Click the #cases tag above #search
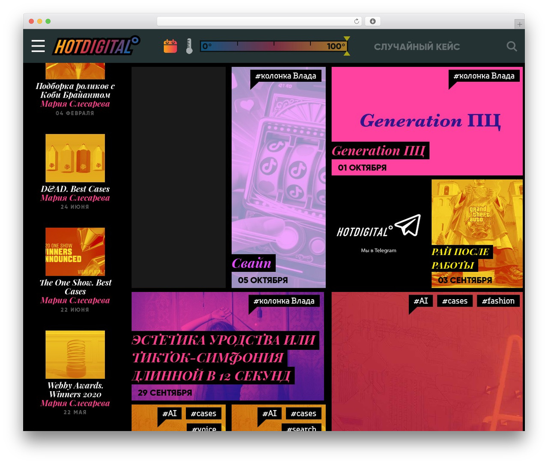Image resolution: width=548 pixels, height=464 pixels. pos(304,413)
